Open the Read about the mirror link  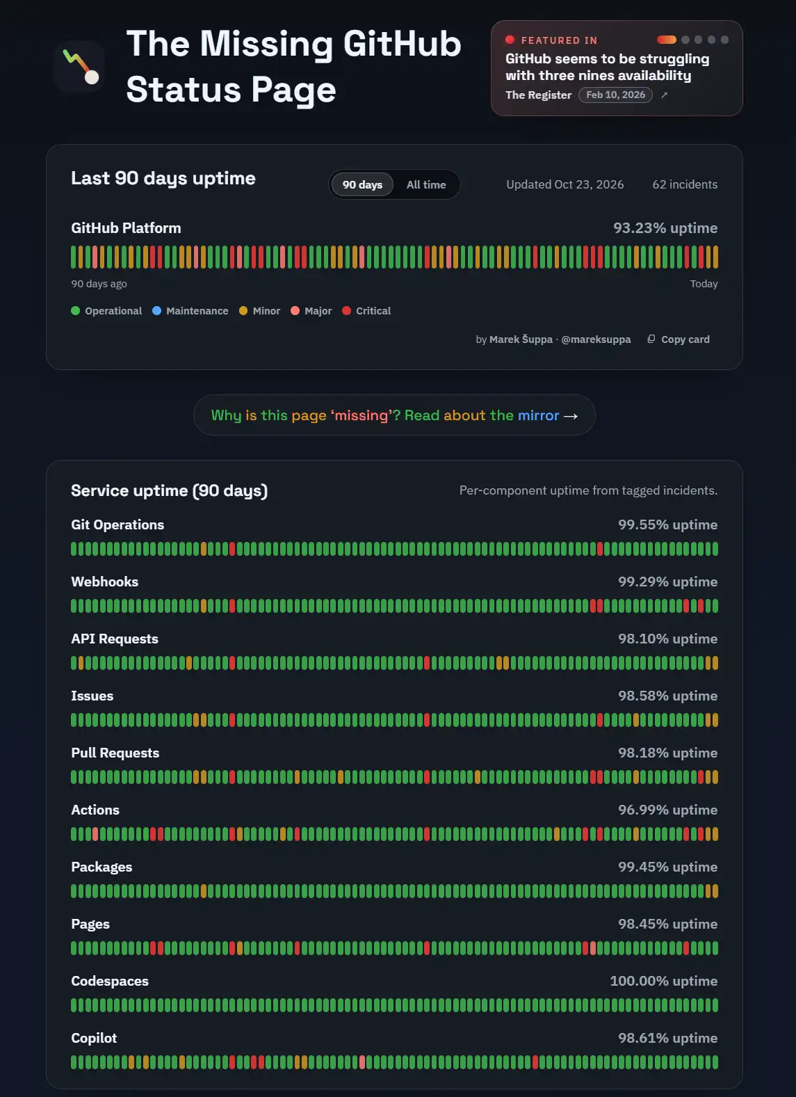pos(394,415)
